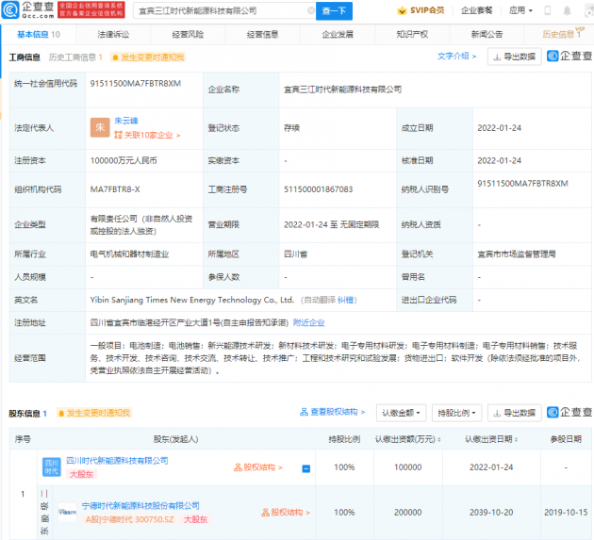The height and width of the screenshot is (540, 594).
Task: Open the 认缴金额 filter dropdown
Action: [401, 413]
